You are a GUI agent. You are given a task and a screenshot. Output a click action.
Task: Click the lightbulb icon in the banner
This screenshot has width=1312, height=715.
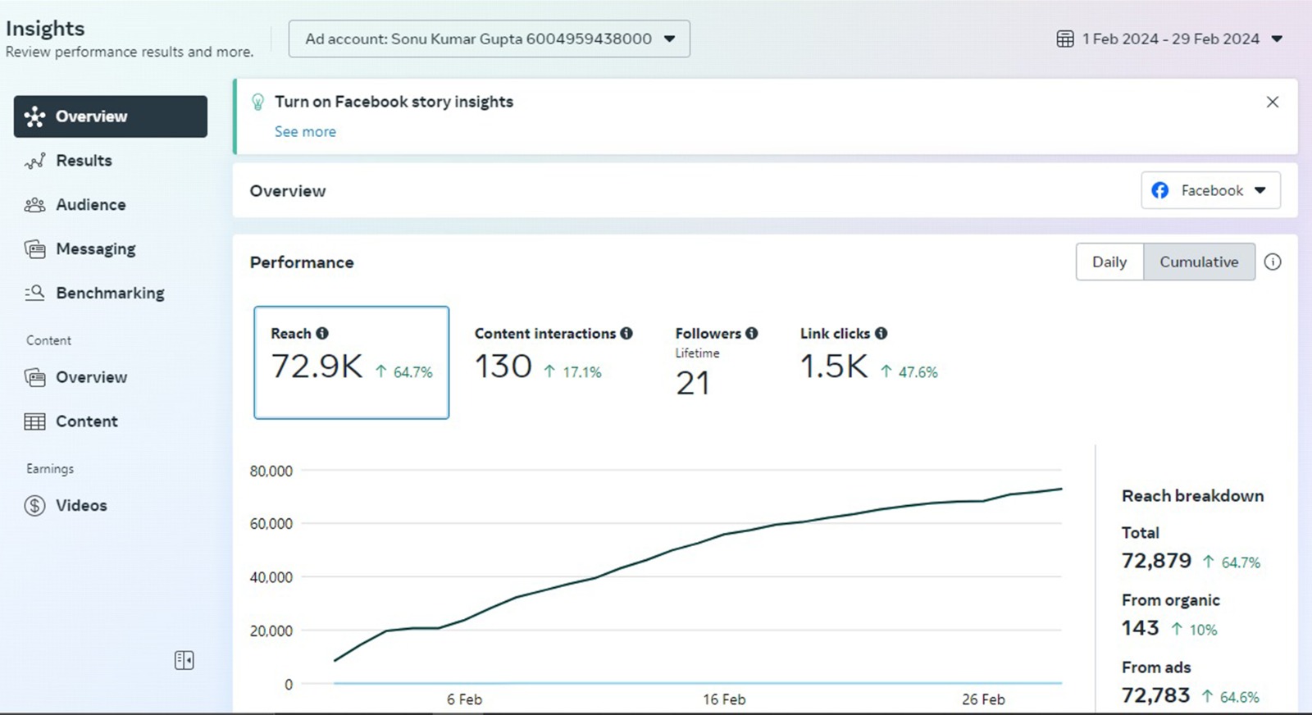pos(257,102)
